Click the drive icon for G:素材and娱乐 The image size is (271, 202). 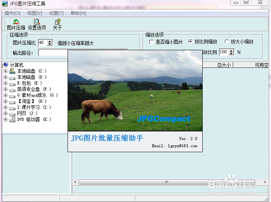(12, 96)
